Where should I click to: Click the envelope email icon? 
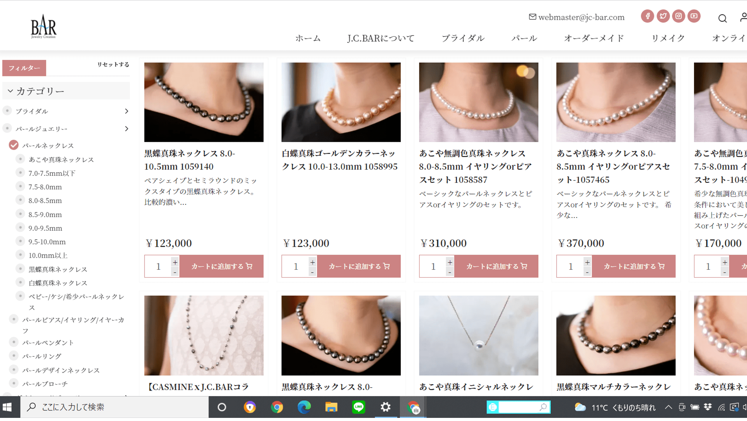(x=532, y=17)
